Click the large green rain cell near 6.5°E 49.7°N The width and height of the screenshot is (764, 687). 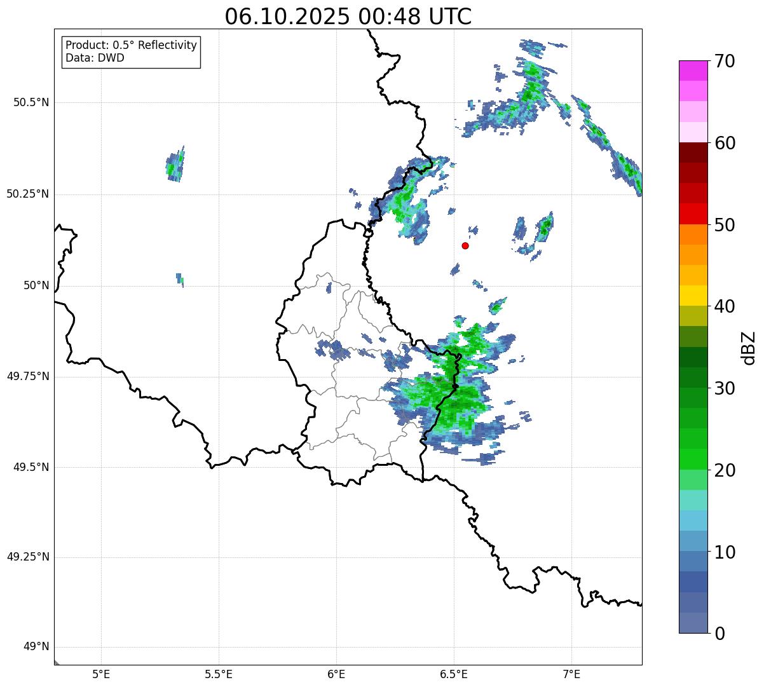tap(445, 400)
